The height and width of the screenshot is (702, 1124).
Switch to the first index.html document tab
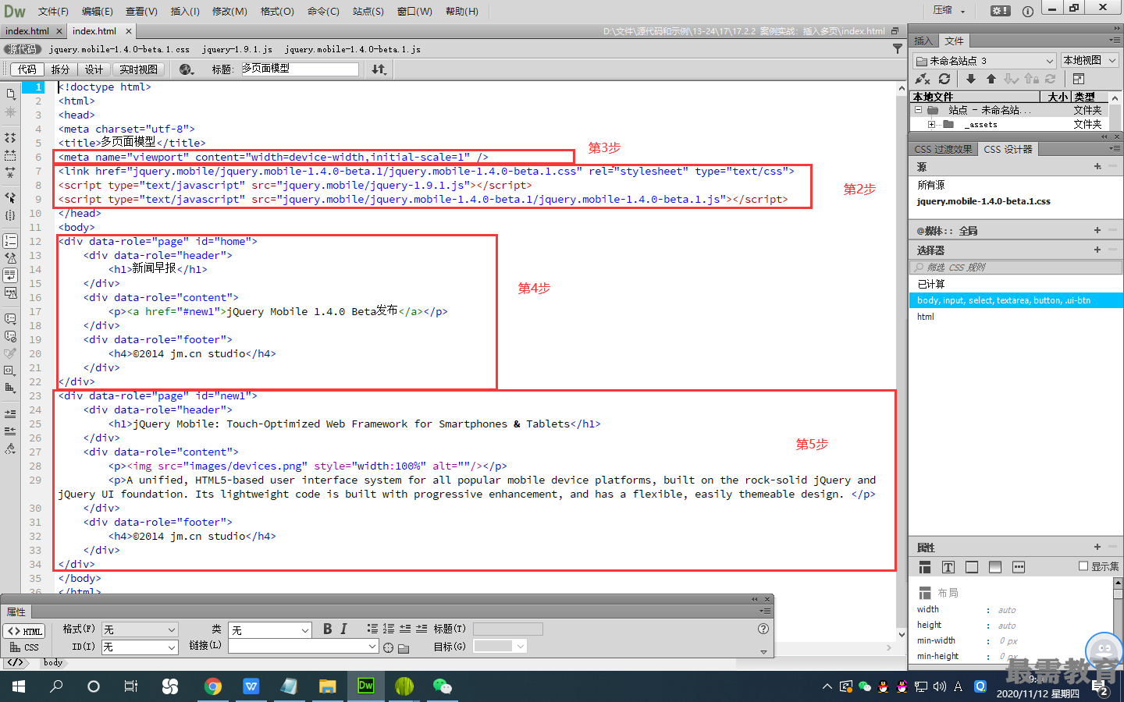pyautogui.click(x=27, y=31)
